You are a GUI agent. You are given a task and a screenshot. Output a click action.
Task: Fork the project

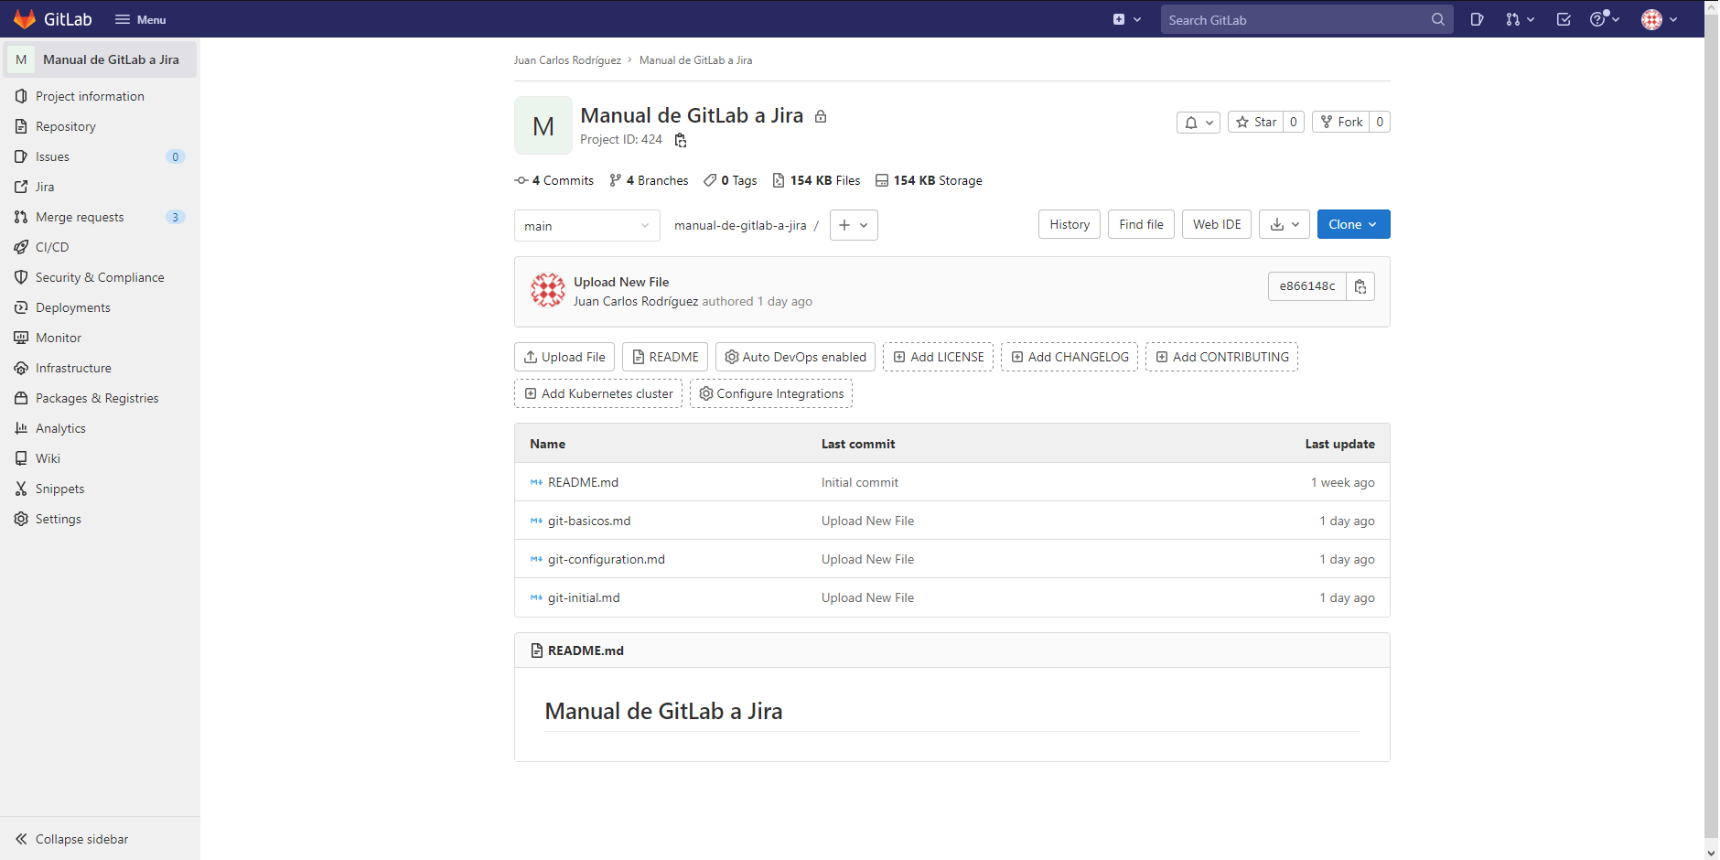[x=1341, y=122]
